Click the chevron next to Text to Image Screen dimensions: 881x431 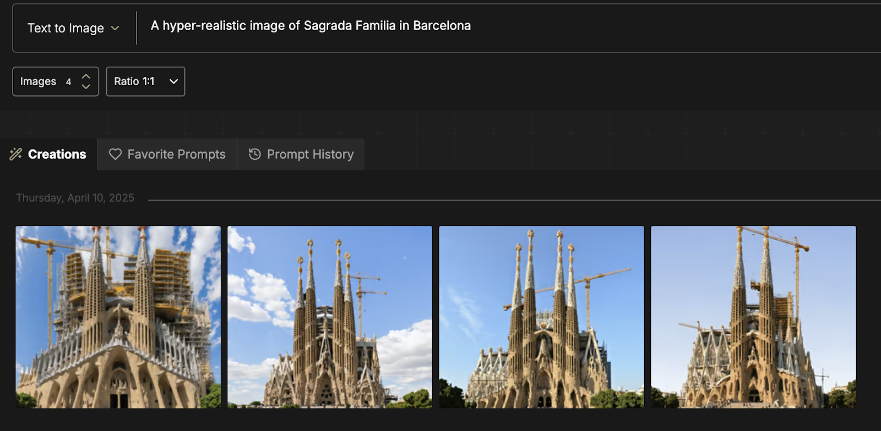point(116,28)
